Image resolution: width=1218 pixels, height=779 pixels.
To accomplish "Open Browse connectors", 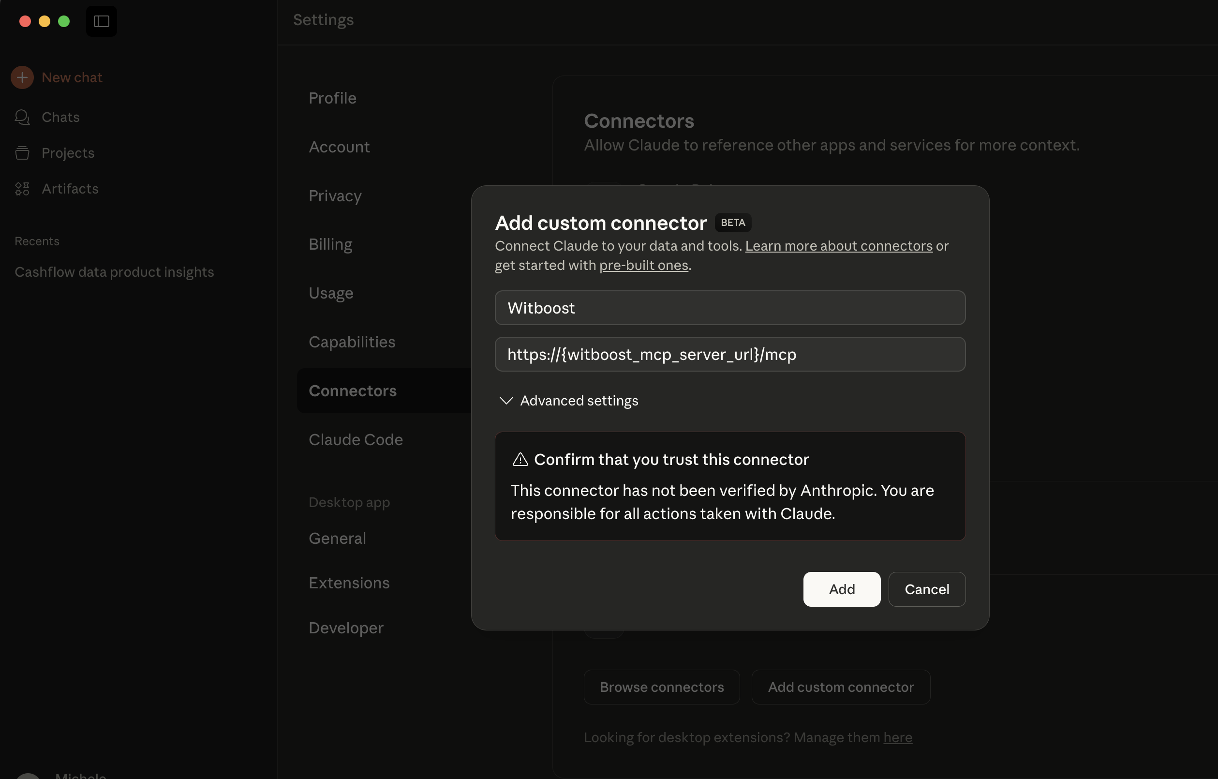I will (x=662, y=687).
